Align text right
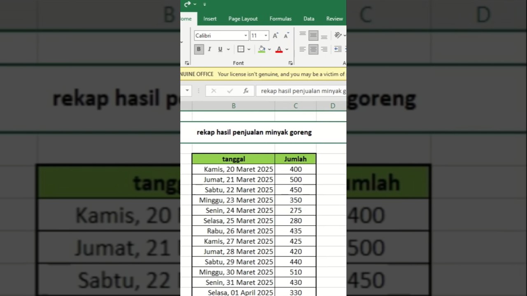527x296 pixels. [324, 49]
